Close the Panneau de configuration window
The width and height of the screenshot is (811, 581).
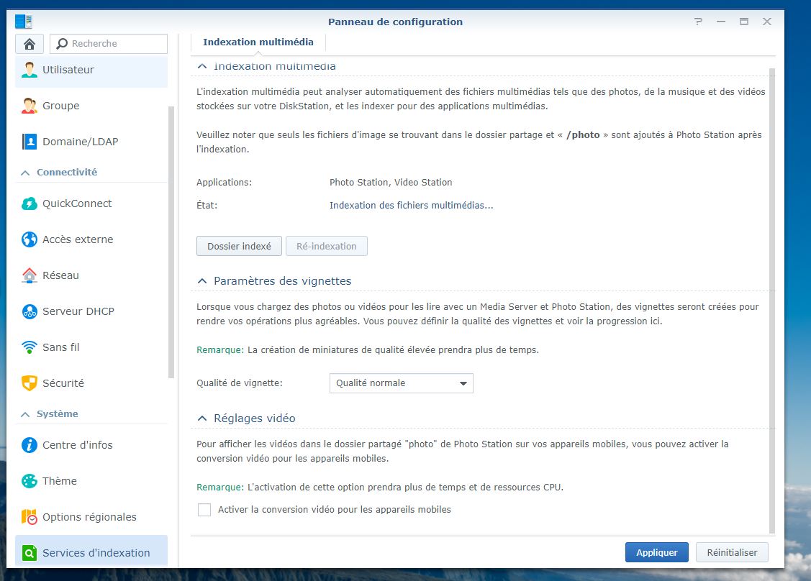click(766, 22)
